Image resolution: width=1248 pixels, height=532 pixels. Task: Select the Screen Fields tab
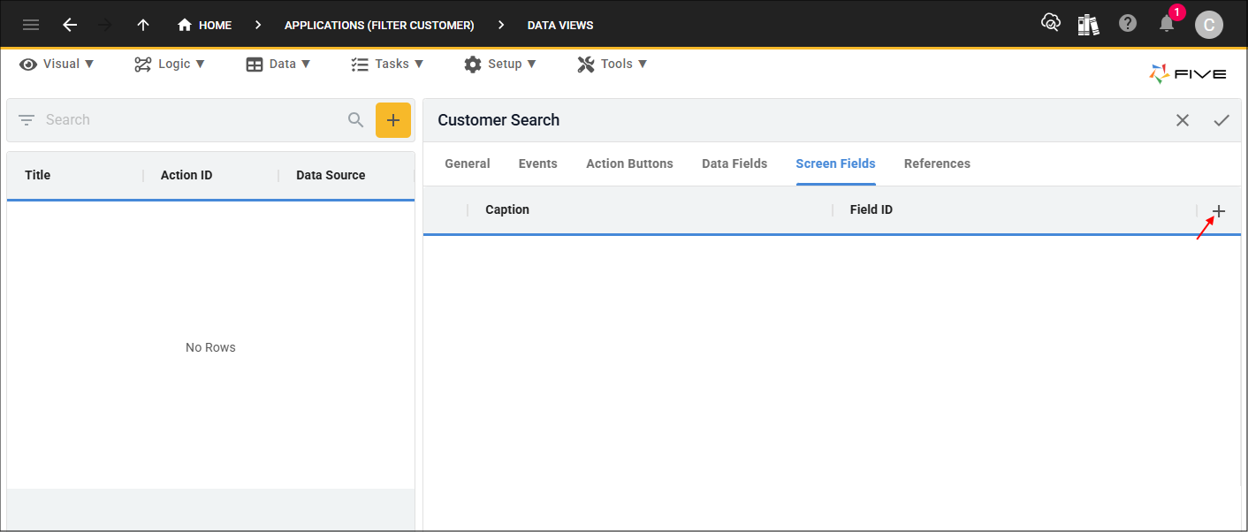[835, 163]
